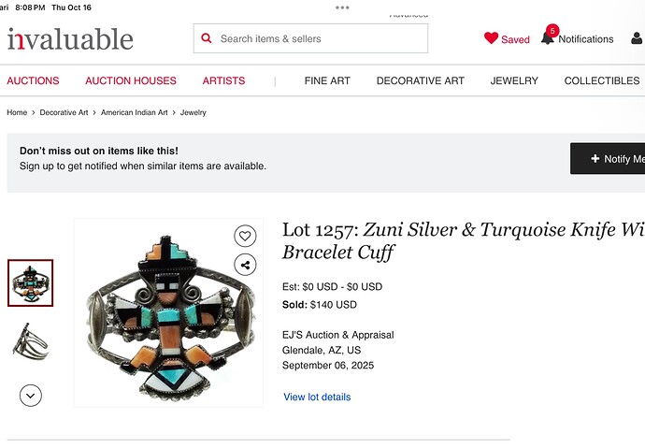The image size is (645, 448).
Task: Open the Saved heart icon
Action: 492,38
